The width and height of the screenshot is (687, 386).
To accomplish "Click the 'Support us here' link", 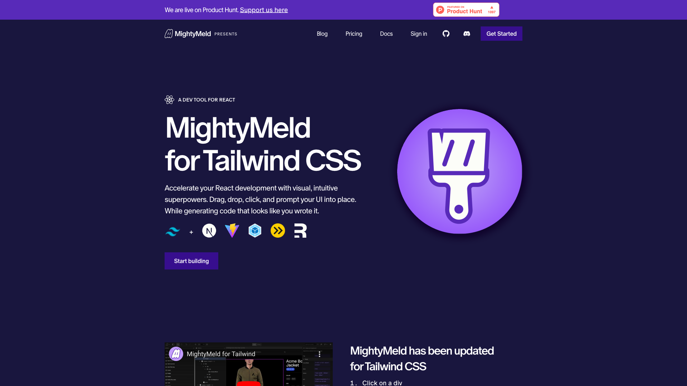I will coord(264,9).
